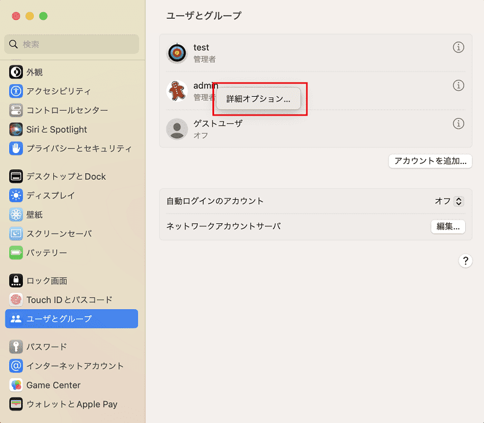Viewport: 484px width, 423px height.
Task: Select プライバシーとセキュリティ label
Action: click(x=79, y=148)
